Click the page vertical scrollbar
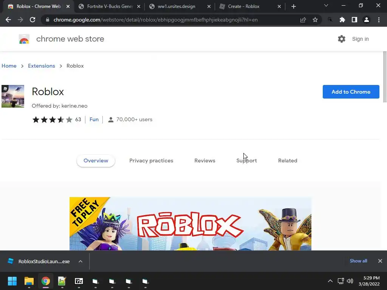The image size is (387, 290). [385, 77]
